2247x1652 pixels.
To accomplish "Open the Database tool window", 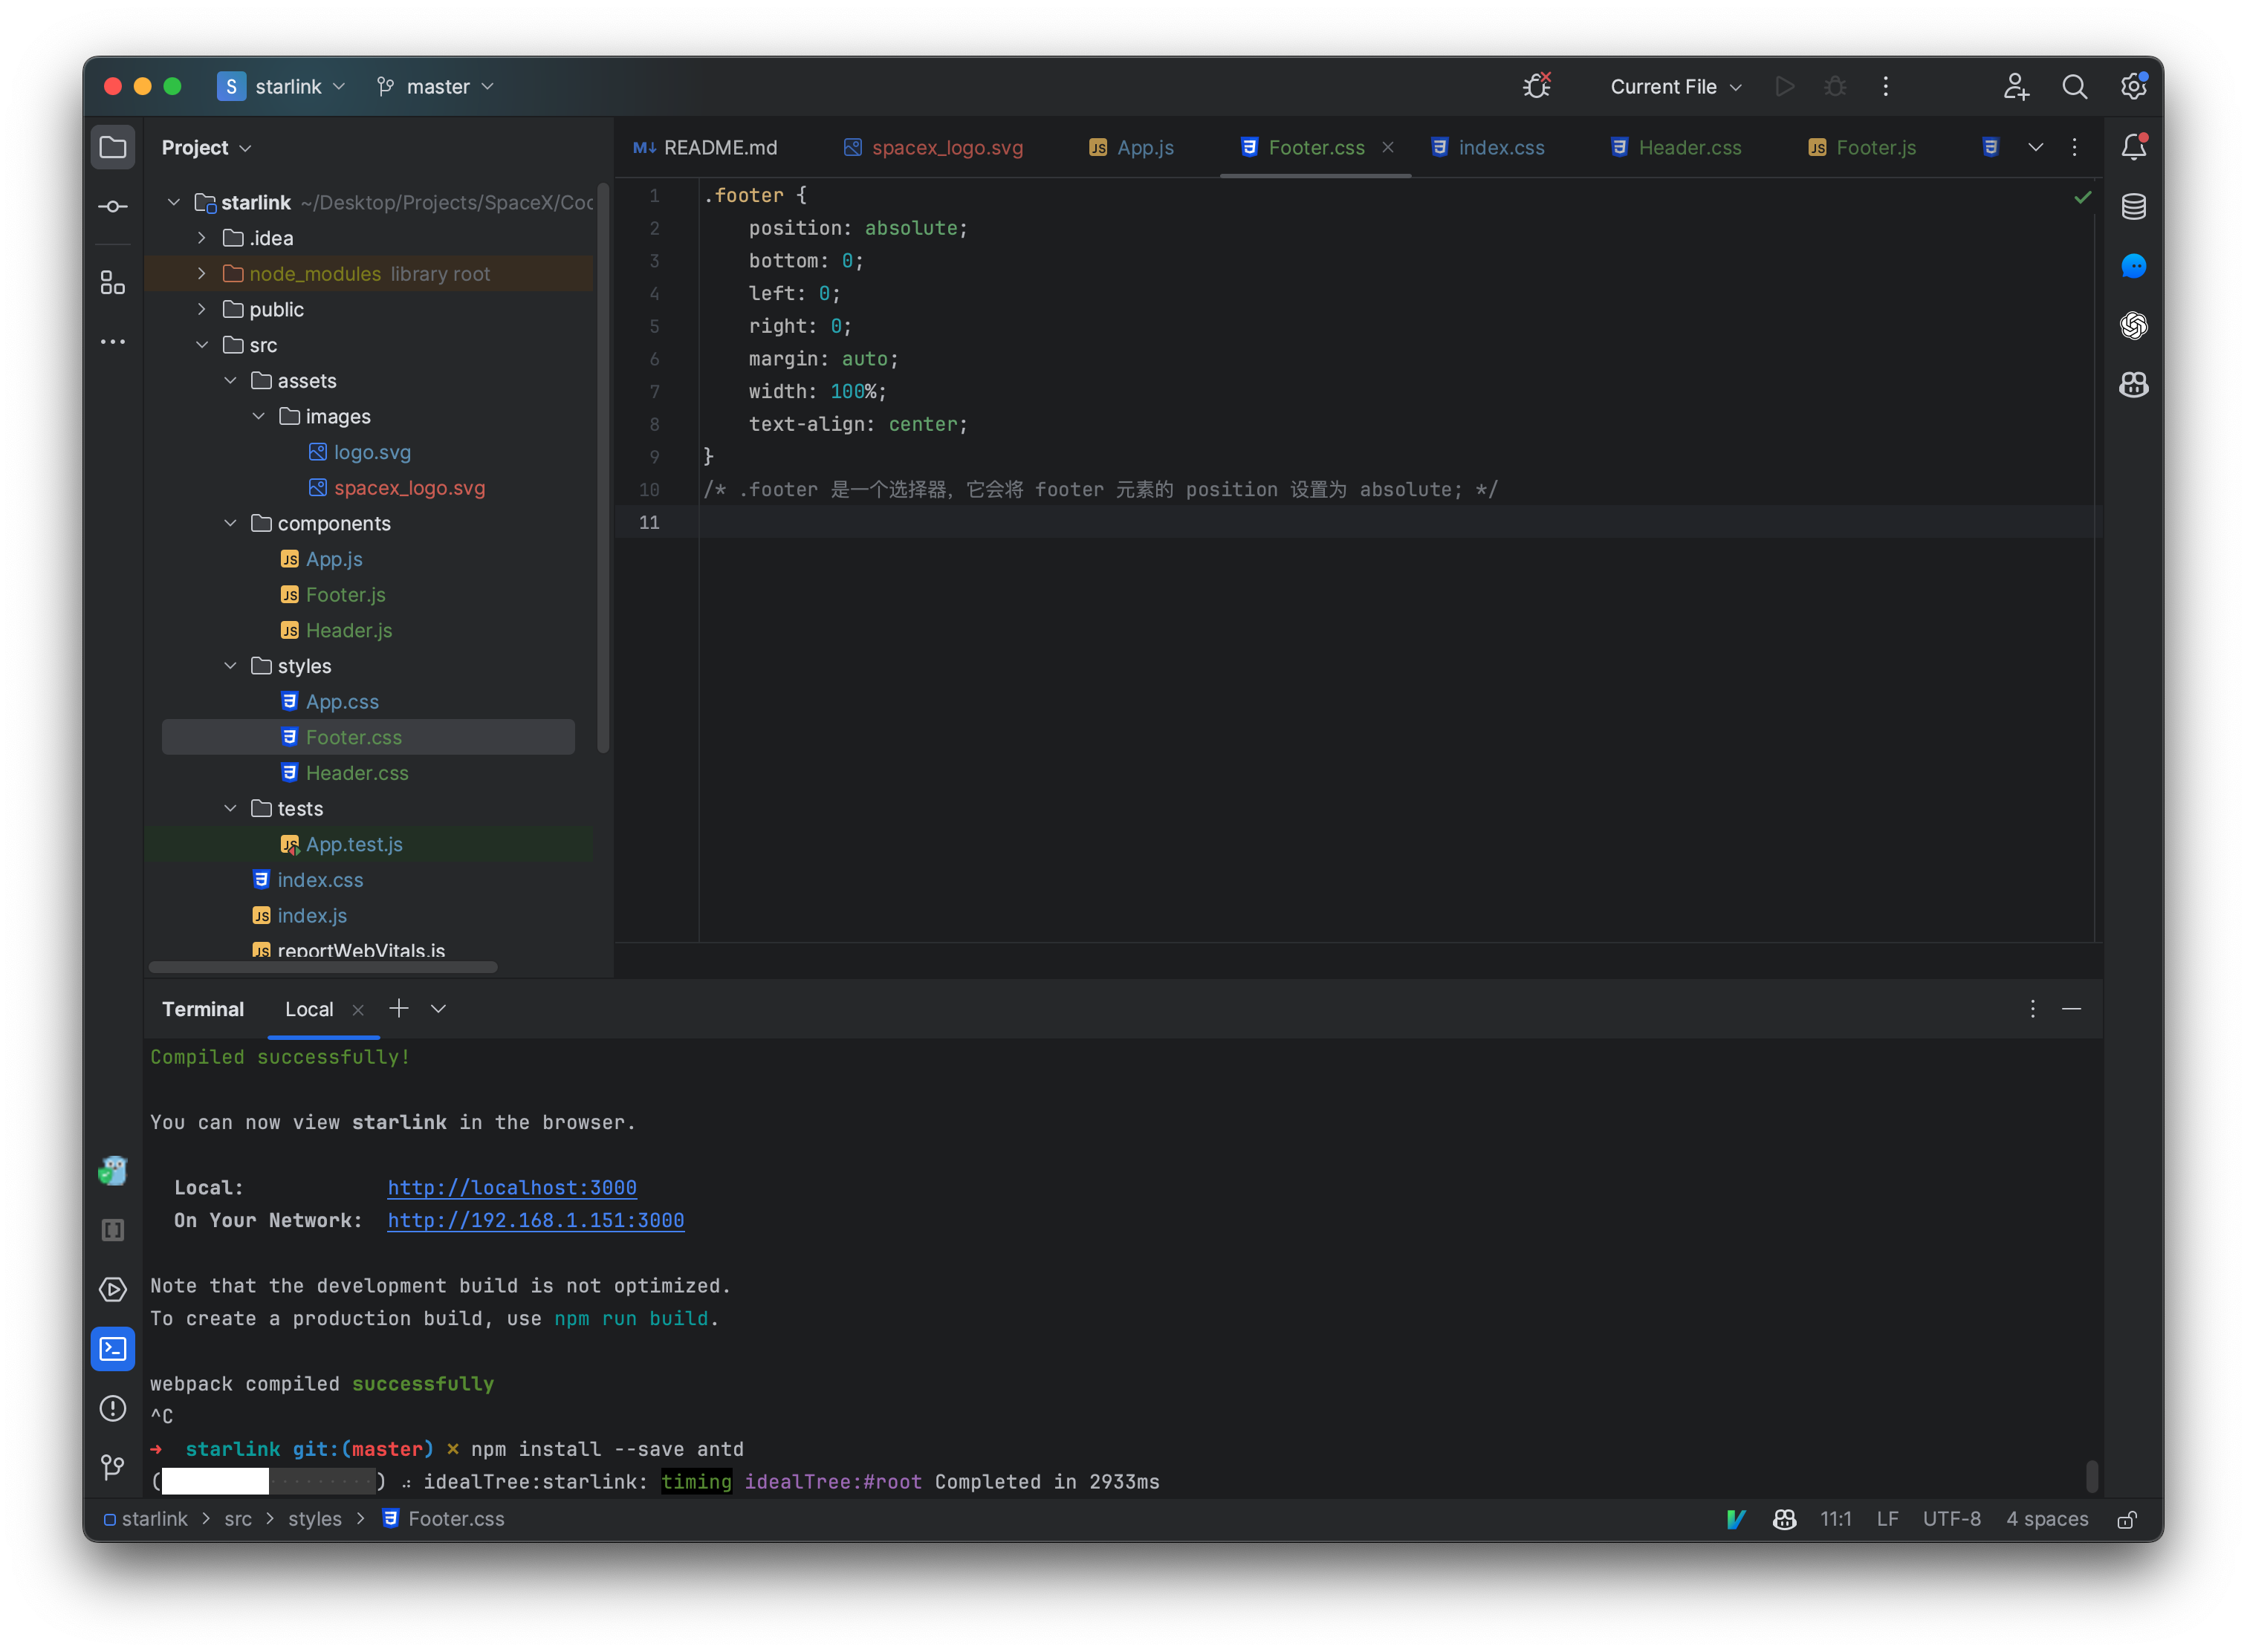I will pos(2133,207).
